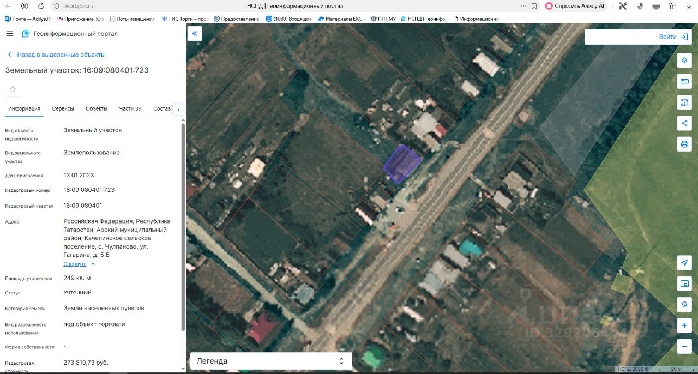Click the Землепользование value

[x=92, y=153]
